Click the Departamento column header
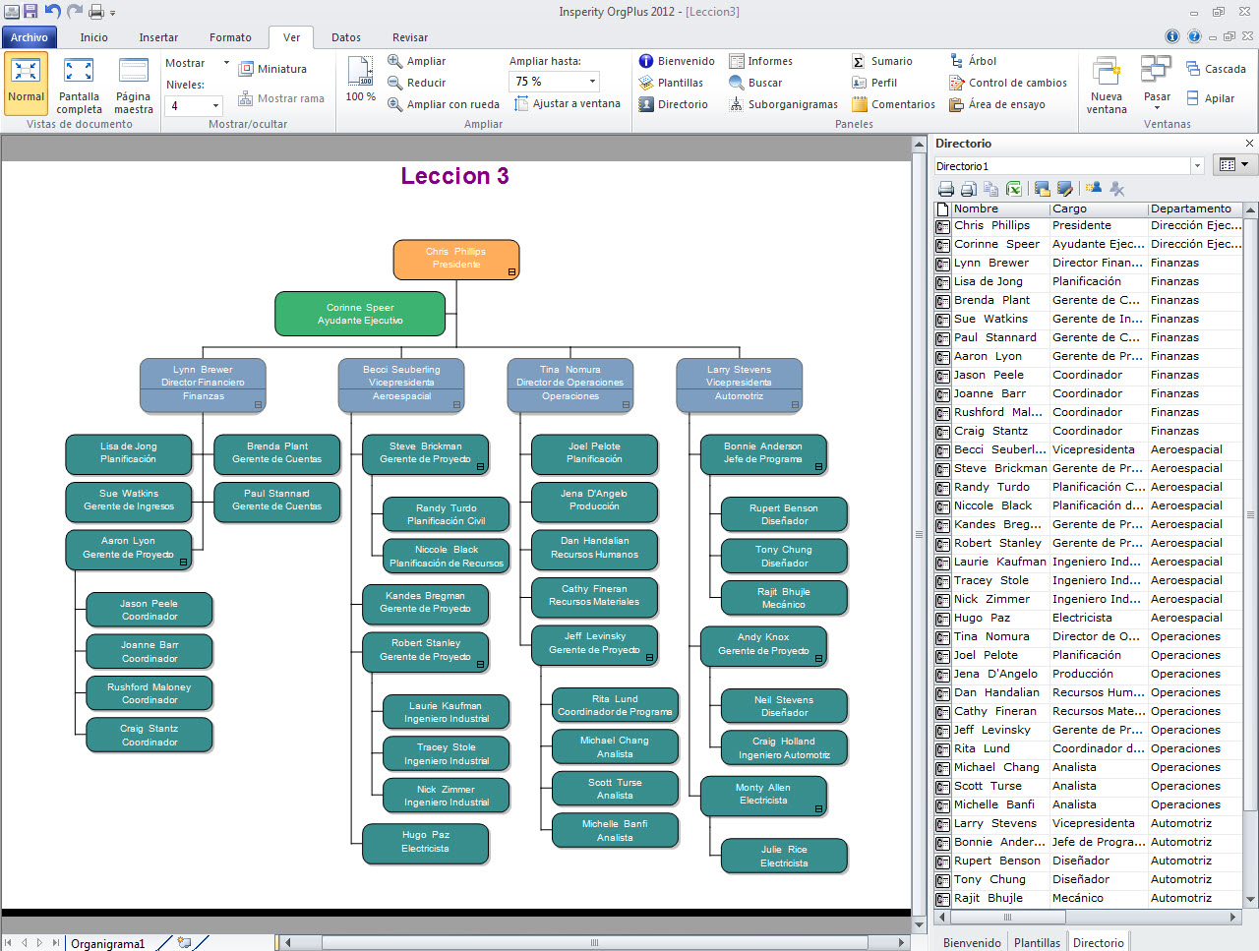The width and height of the screenshot is (1259, 951). pyautogui.click(x=1191, y=208)
